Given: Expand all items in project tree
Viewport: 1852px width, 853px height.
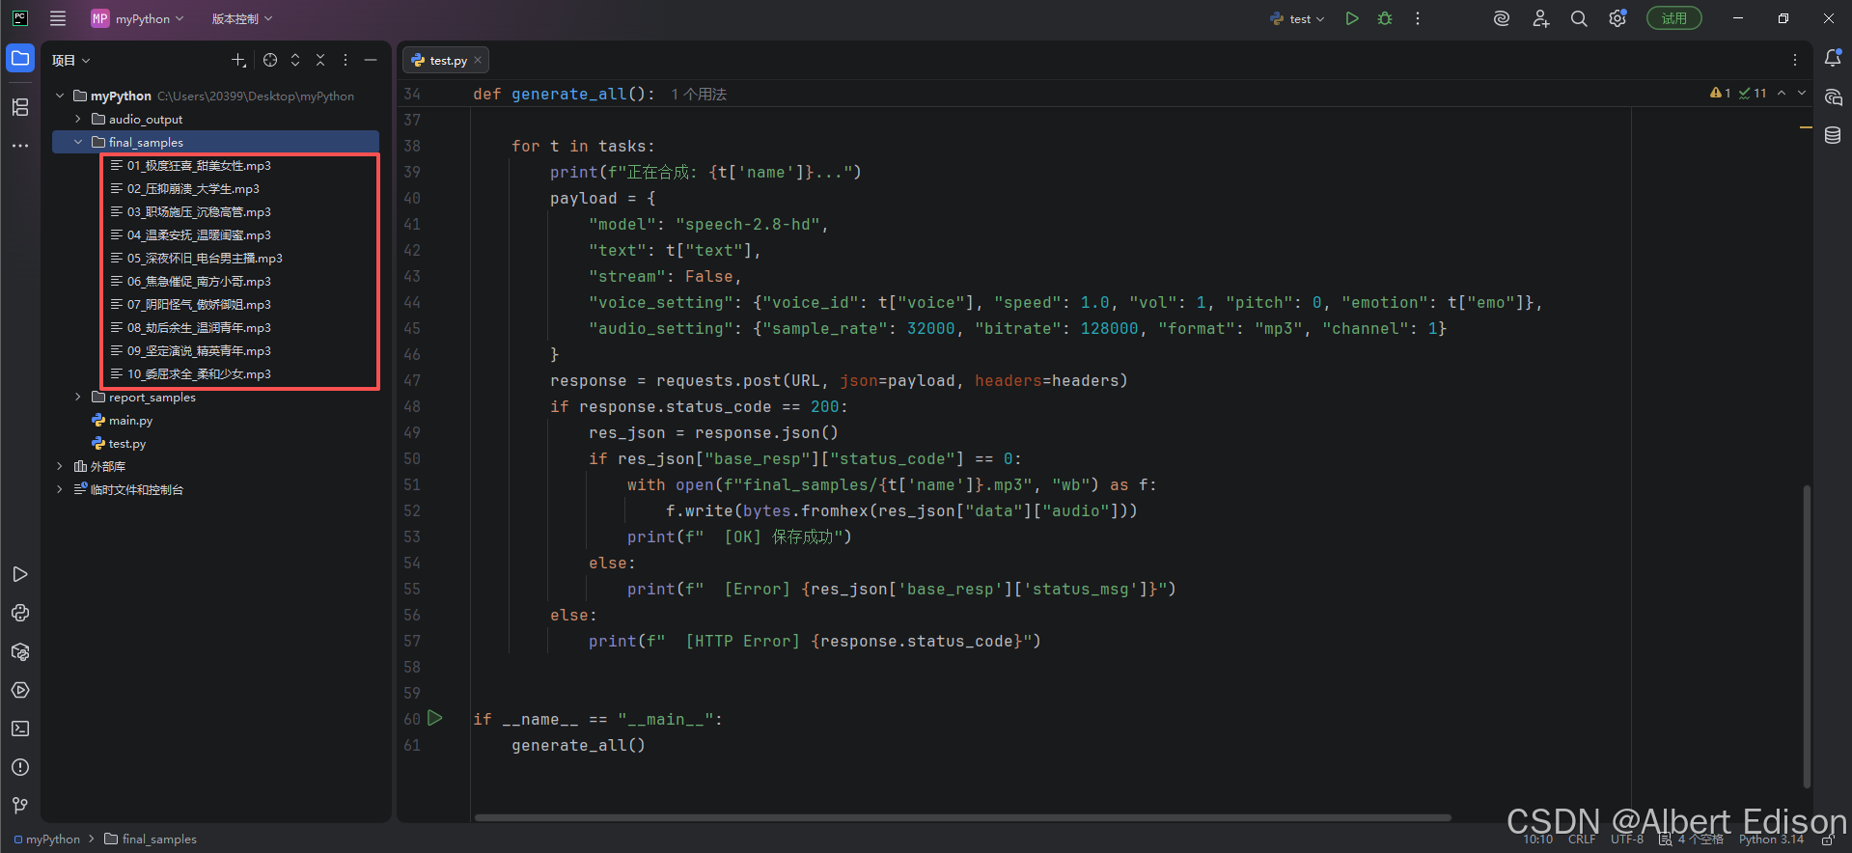Looking at the screenshot, I should coord(295,60).
